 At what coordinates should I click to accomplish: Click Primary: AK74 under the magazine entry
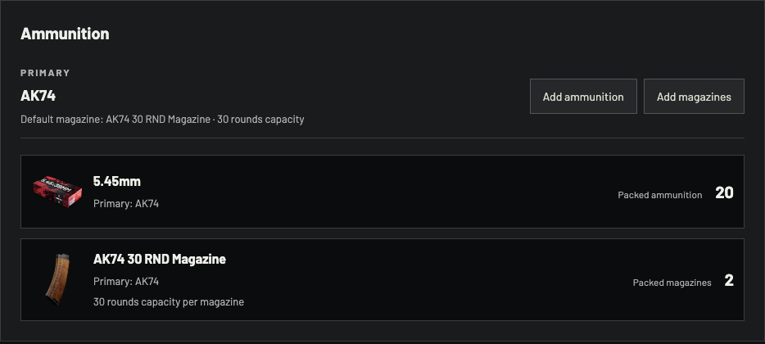click(126, 282)
